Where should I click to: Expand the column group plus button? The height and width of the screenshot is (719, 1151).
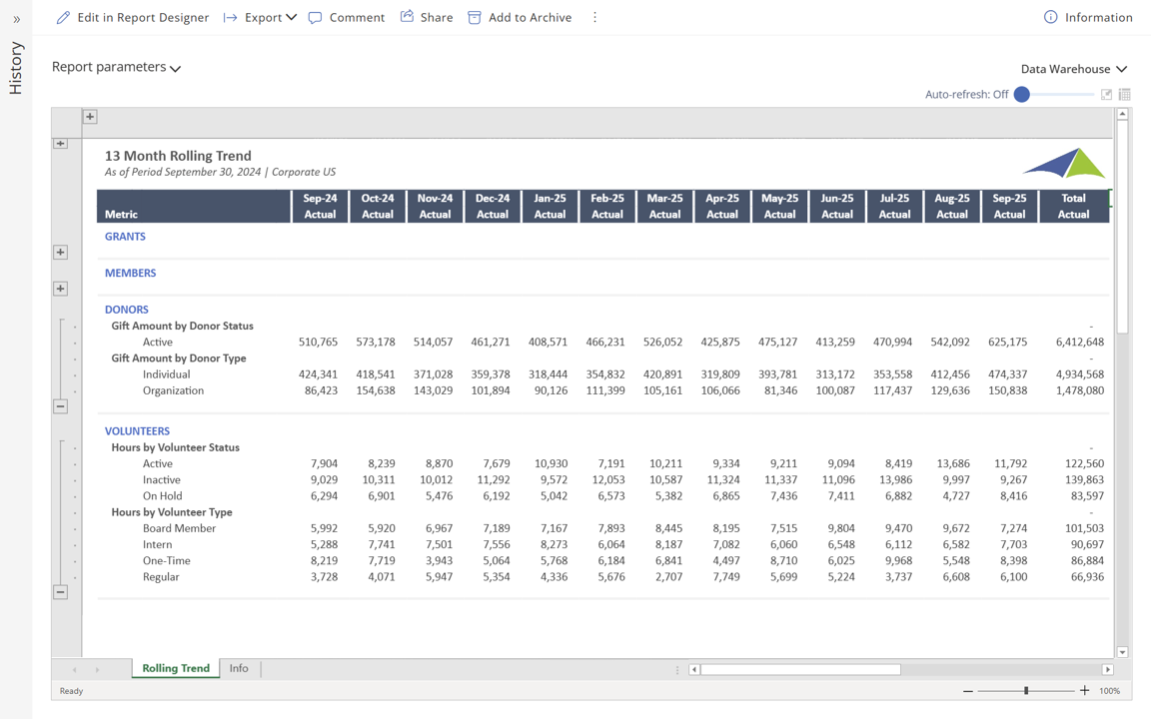point(90,117)
